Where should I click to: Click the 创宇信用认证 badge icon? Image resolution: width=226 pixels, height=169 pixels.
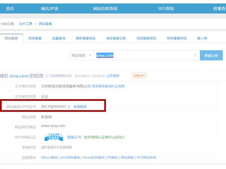coord(54,137)
